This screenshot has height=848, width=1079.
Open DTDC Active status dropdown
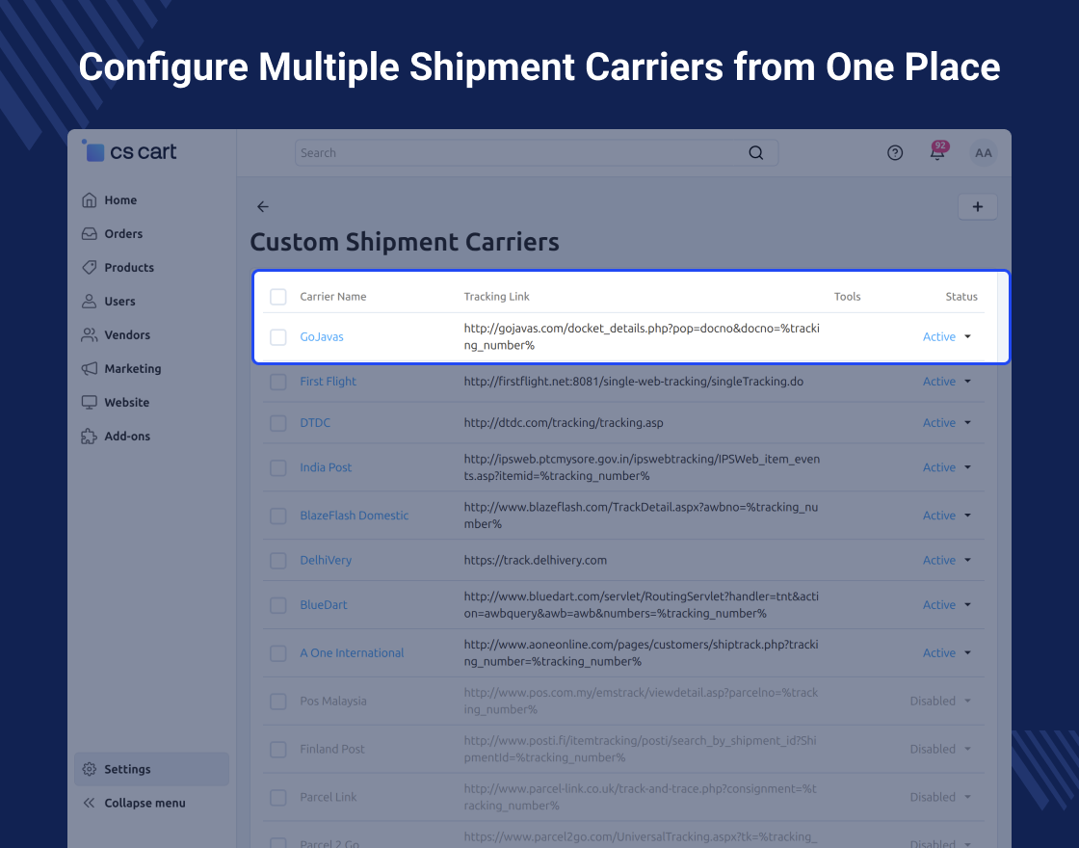click(947, 423)
